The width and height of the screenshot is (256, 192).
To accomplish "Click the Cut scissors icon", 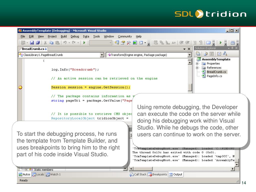I will 45,43.
